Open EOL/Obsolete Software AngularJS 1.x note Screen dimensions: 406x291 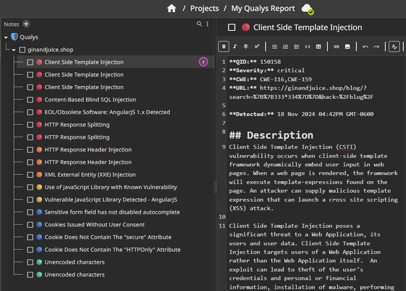tap(107, 112)
